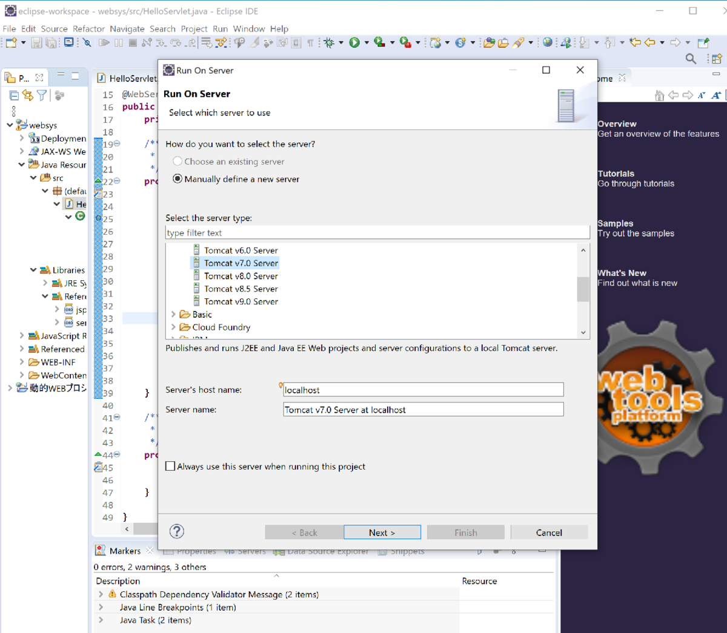
Task: Click the Save icon in the toolbar
Action: [x=37, y=42]
